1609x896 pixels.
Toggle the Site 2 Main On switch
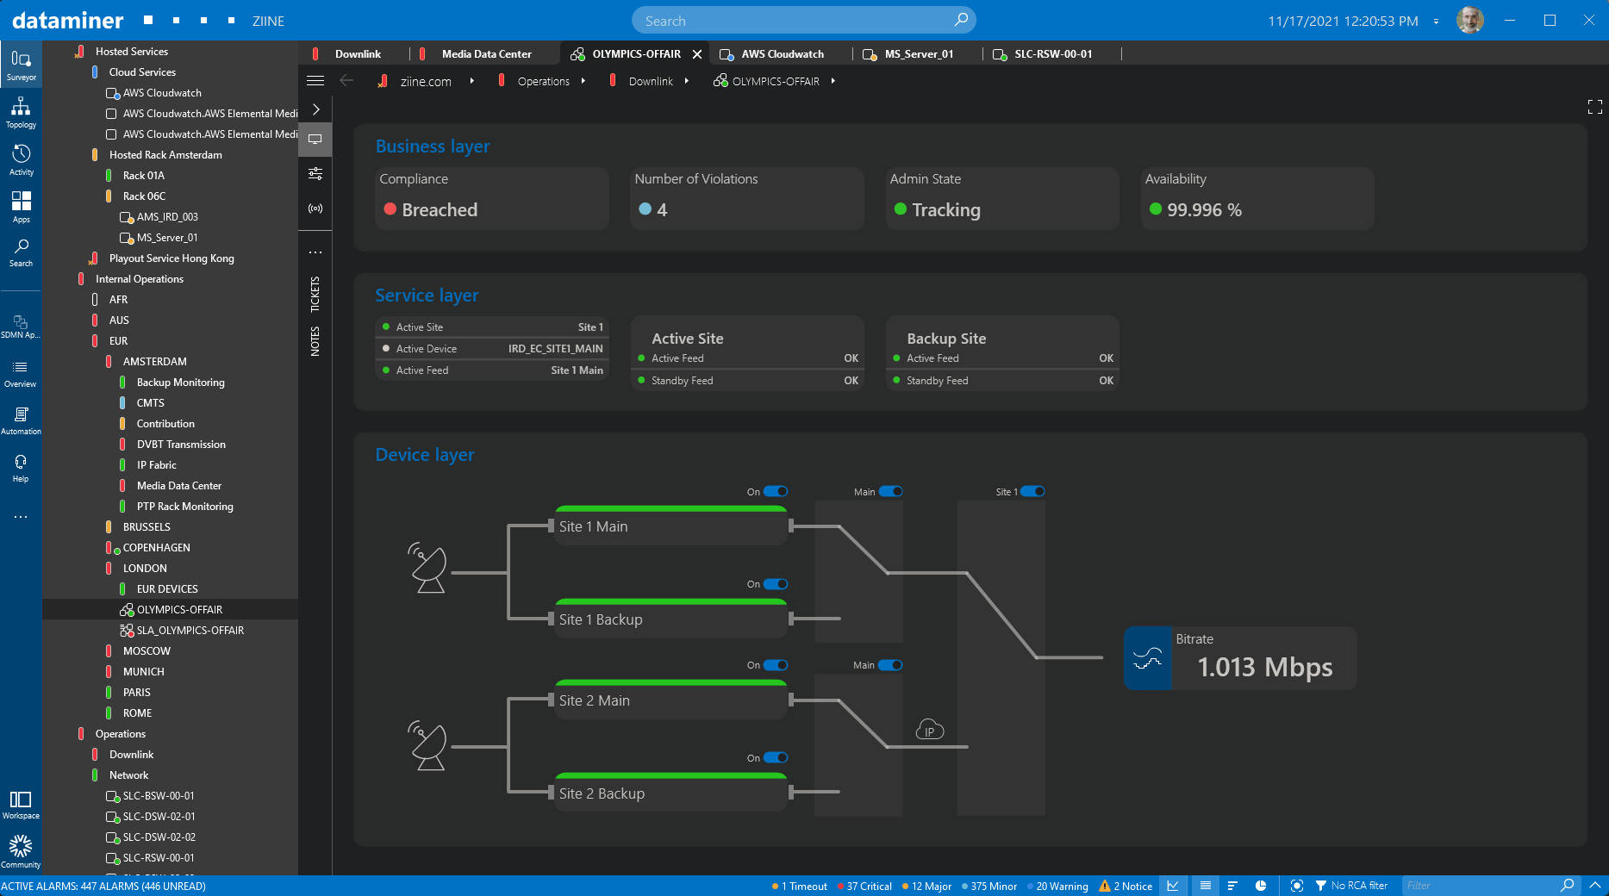coord(776,665)
